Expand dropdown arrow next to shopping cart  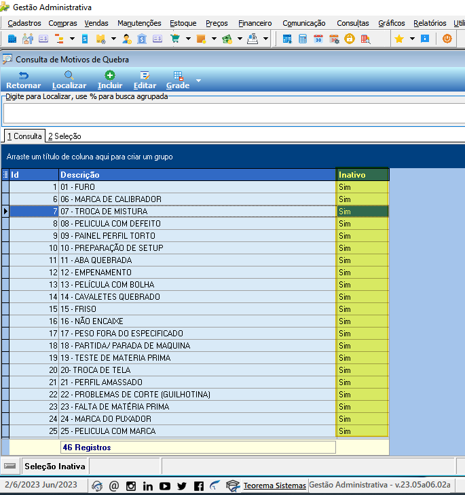pyautogui.click(x=189, y=39)
